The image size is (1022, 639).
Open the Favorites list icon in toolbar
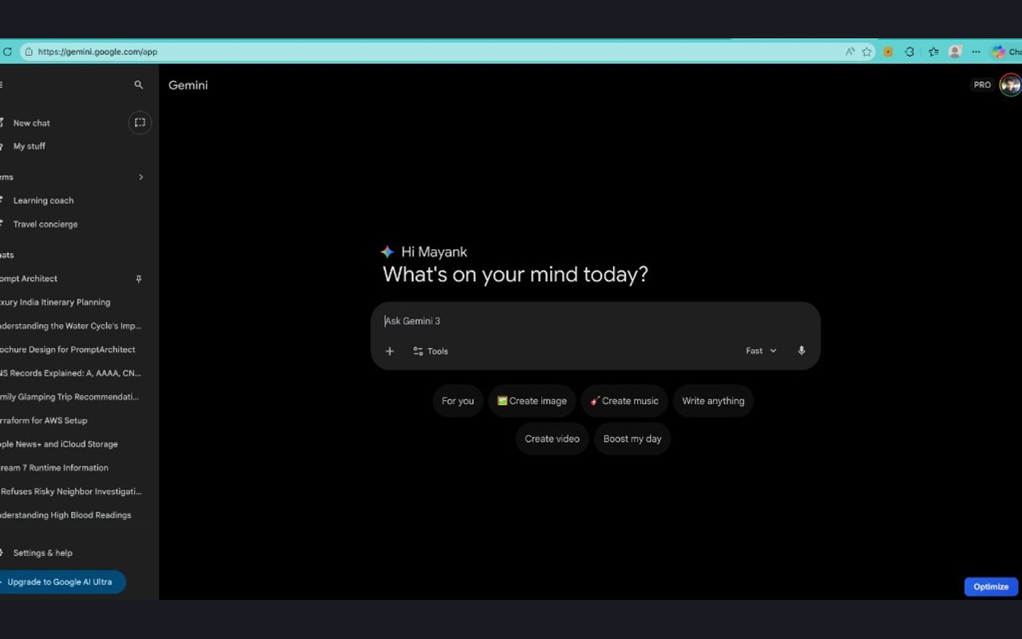[x=933, y=52]
